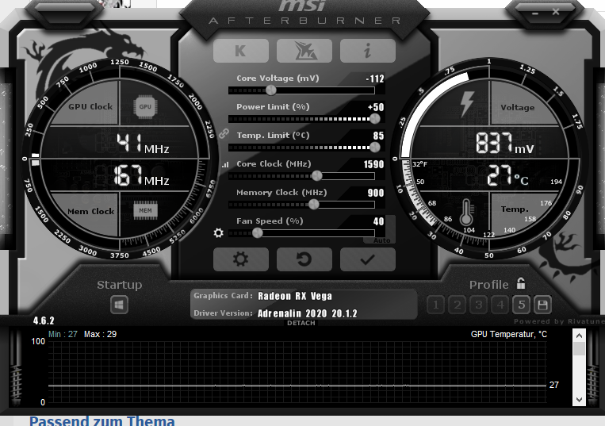The width and height of the screenshot is (605, 426).
Task: Click the Adrenalin 2020 20.1.2 driver version
Action: tap(308, 313)
